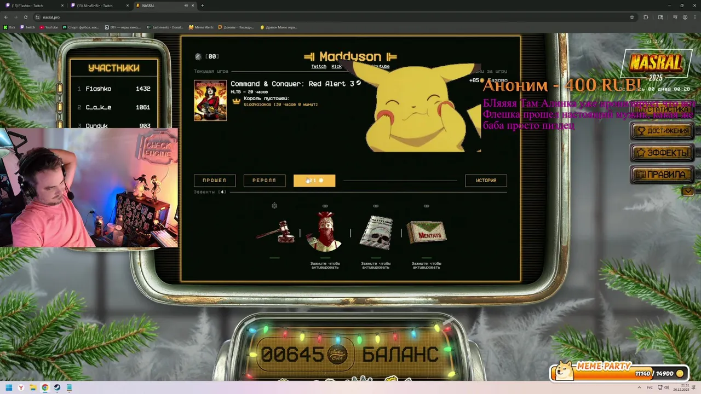
Task: Open the ИСТОРИЯ button
Action: (486, 181)
